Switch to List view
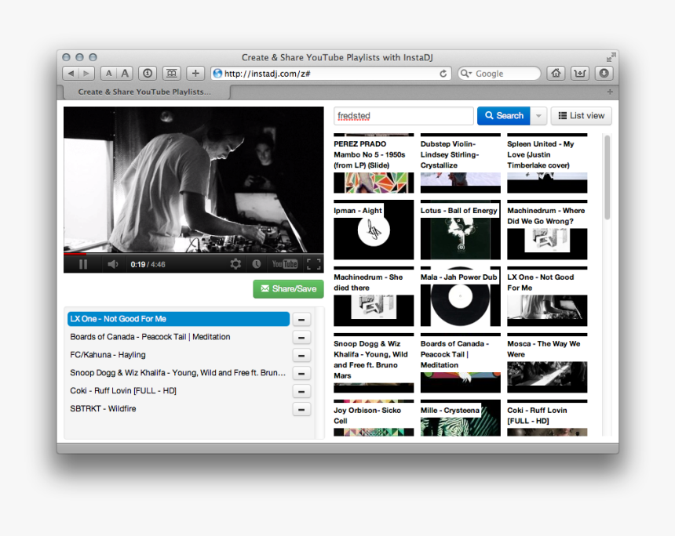Screen dimensions: 675x536 [x=581, y=115]
